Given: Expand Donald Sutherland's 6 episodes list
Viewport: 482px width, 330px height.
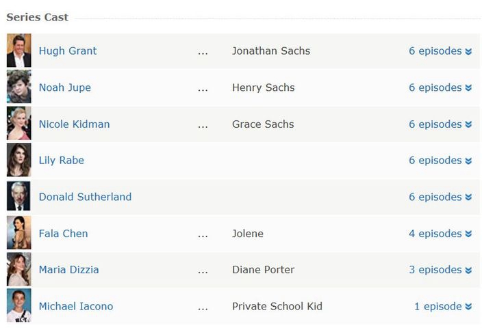Looking at the screenshot, I should (440, 197).
